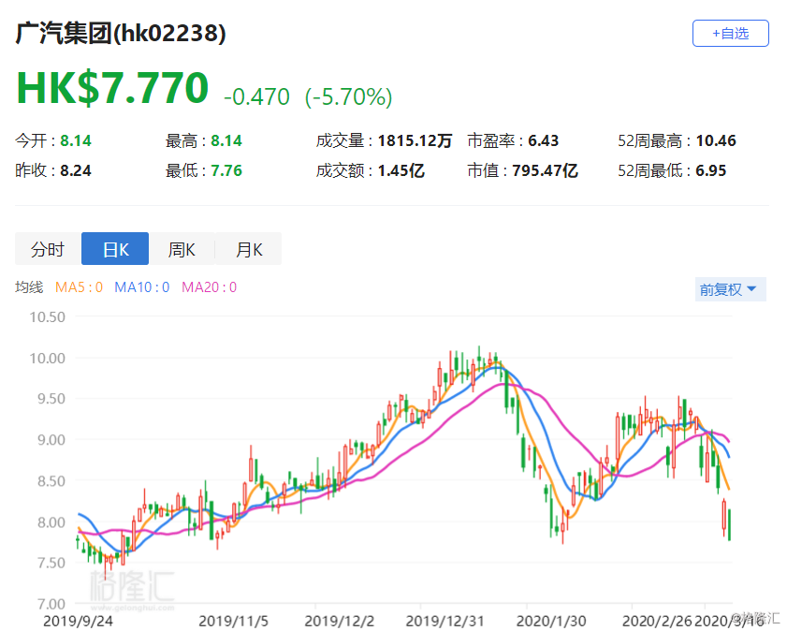This screenshot has width=787, height=631.
Task: Click the 2019/11/5 date axis label
Action: click(x=233, y=621)
